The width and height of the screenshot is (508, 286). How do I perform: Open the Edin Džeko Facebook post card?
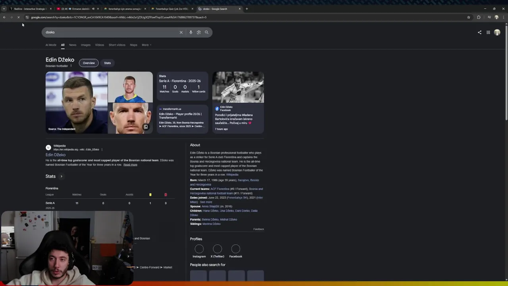coord(238,102)
